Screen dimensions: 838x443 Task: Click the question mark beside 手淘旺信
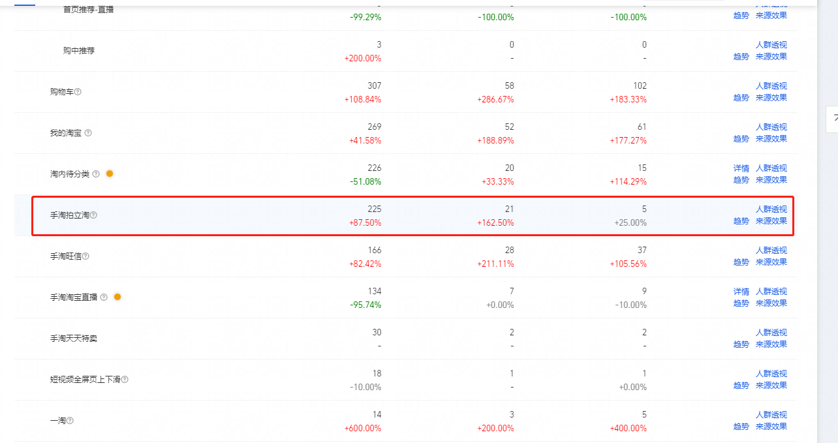tap(85, 256)
